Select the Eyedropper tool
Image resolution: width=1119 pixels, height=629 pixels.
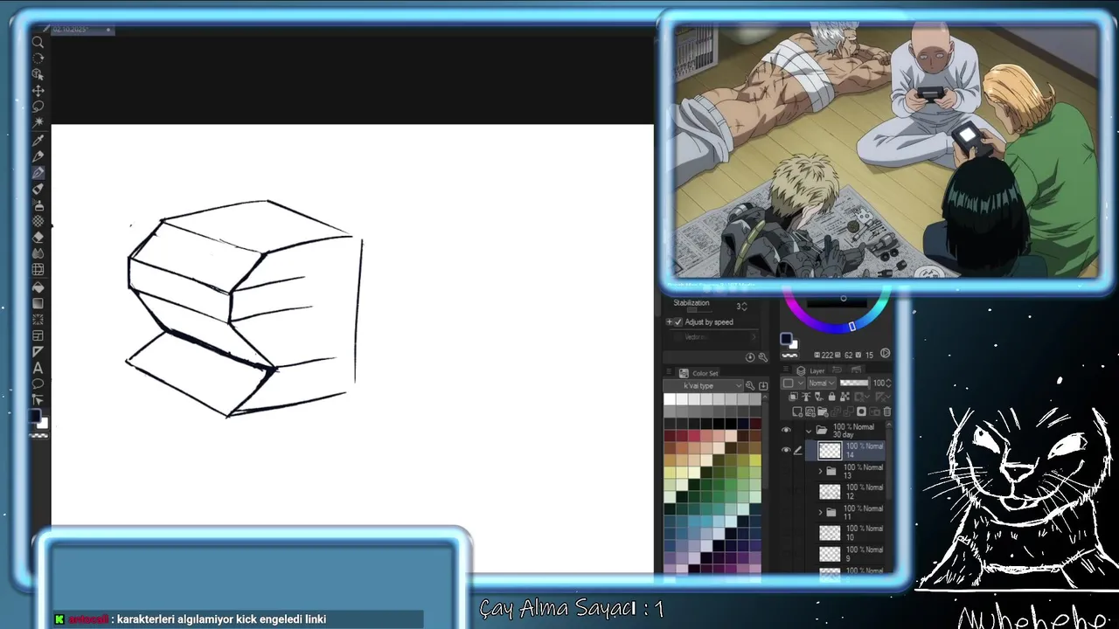click(38, 140)
